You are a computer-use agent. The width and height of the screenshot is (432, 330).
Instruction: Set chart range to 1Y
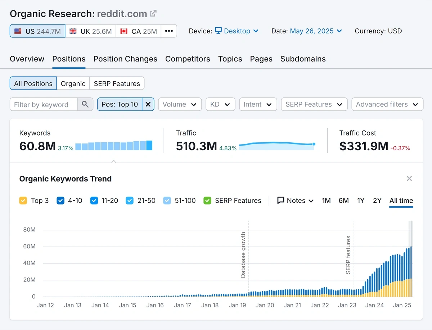(x=361, y=201)
